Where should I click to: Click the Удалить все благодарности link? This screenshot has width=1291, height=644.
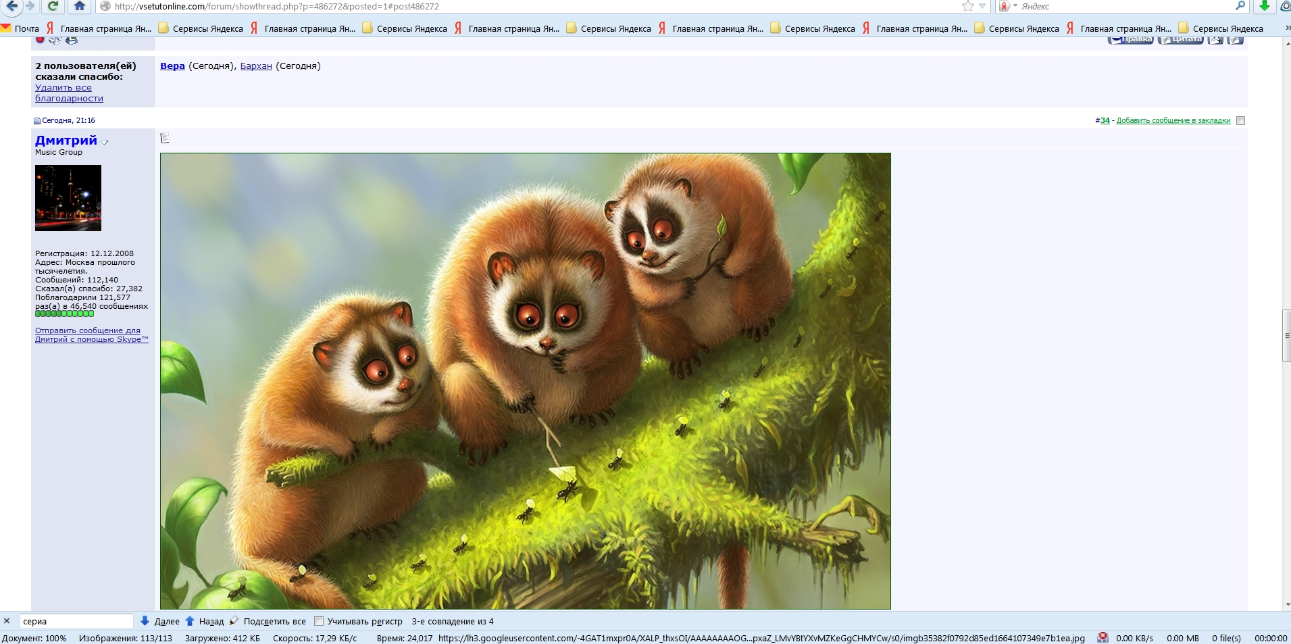point(69,93)
